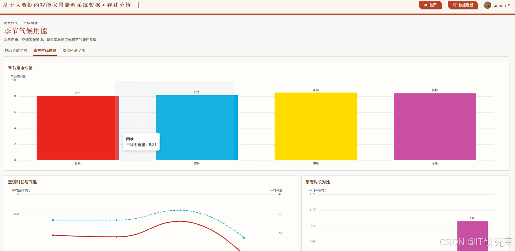Click the 秋季 x-axis label

[x=78, y=164]
